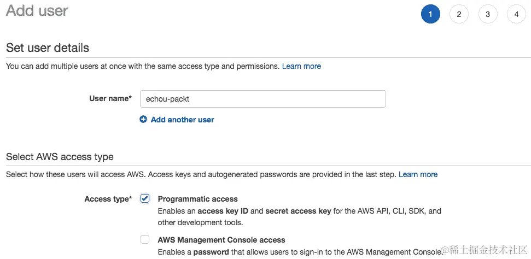Click the Set user details heading
Image resolution: width=531 pixels, height=259 pixels.
click(48, 48)
